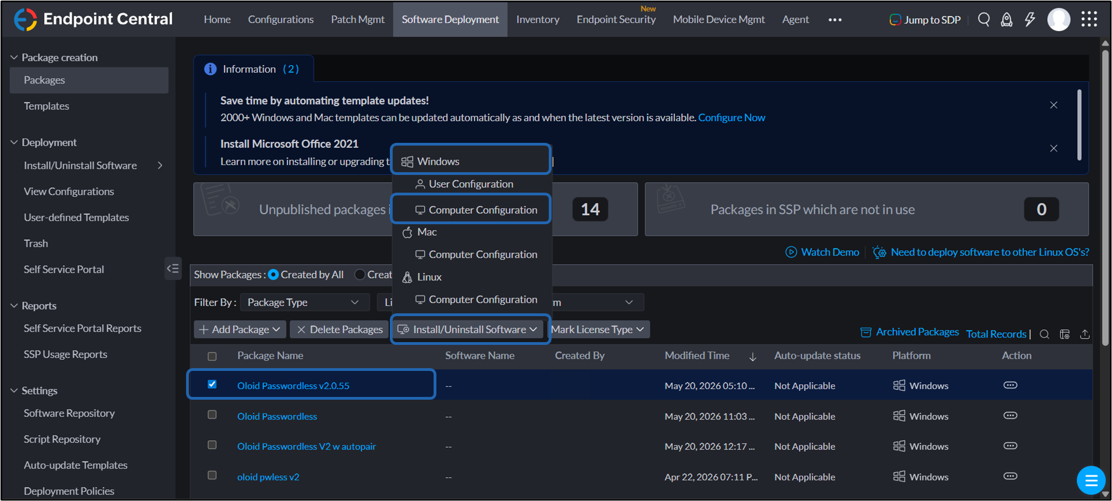Image resolution: width=1112 pixels, height=501 pixels.
Task: Click the table search icon near Total Records
Action: point(1044,334)
